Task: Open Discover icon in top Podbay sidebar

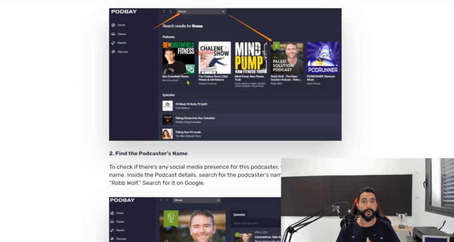Action: (113, 52)
